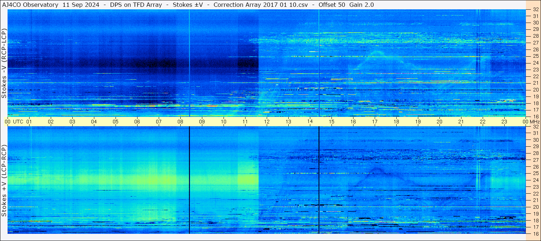Click the 16 MHz tick of the Stokes -V panel

point(535,116)
